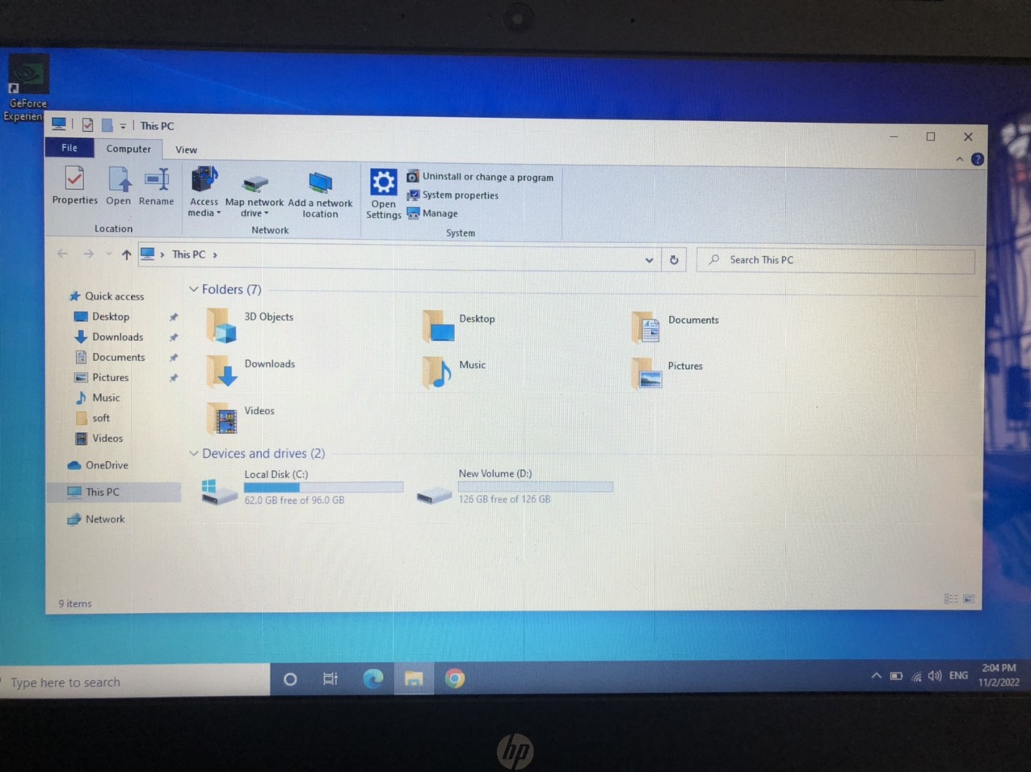Switch to details view layout

951,599
